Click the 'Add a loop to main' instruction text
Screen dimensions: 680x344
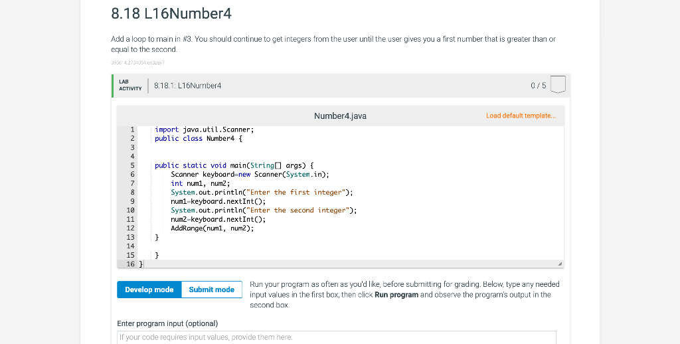[x=333, y=44]
